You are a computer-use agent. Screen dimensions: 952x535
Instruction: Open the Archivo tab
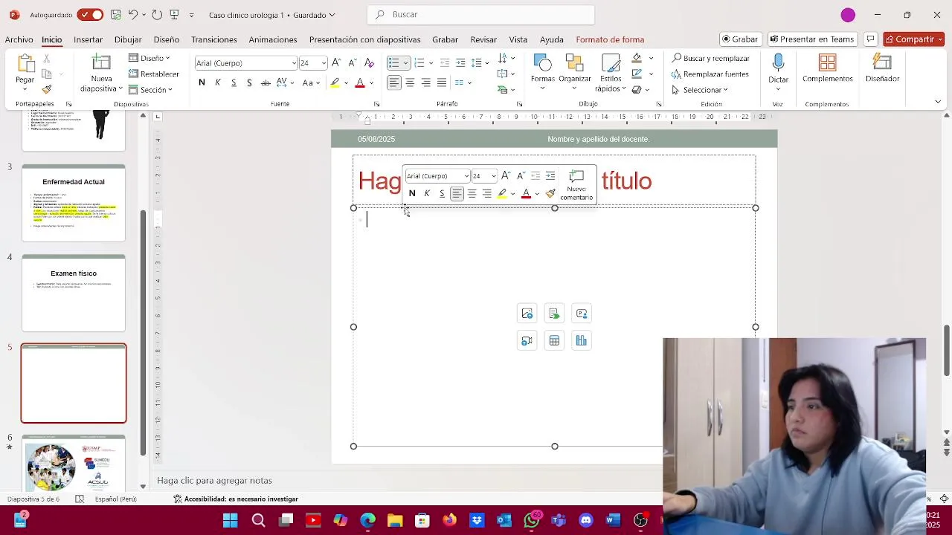coord(19,39)
